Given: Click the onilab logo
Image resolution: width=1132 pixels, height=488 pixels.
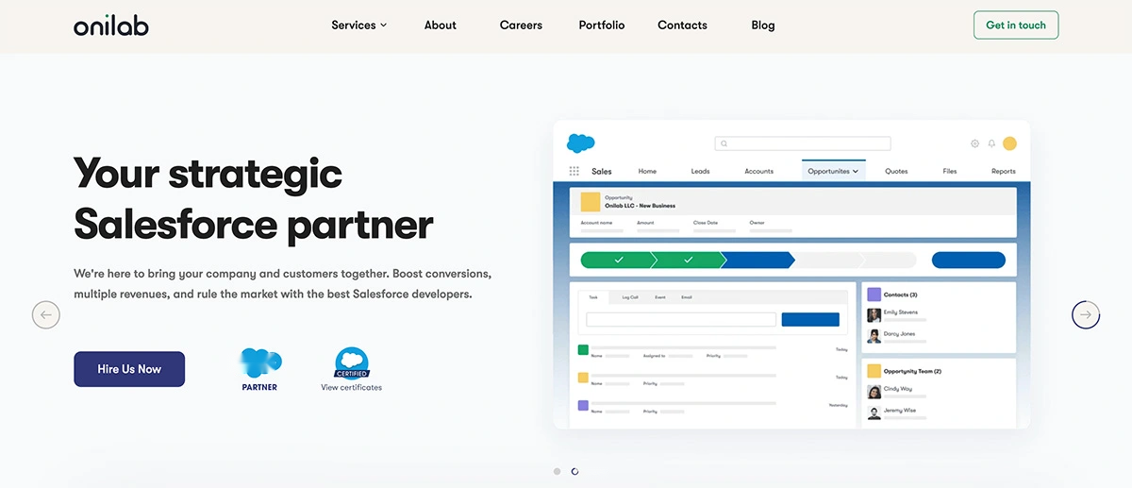Looking at the screenshot, I should tap(111, 25).
